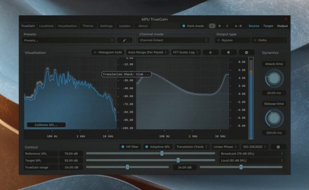Click the -24.00 dB TrueGain range field
Viewport: 309px width, 190px height.
click(x=71, y=167)
